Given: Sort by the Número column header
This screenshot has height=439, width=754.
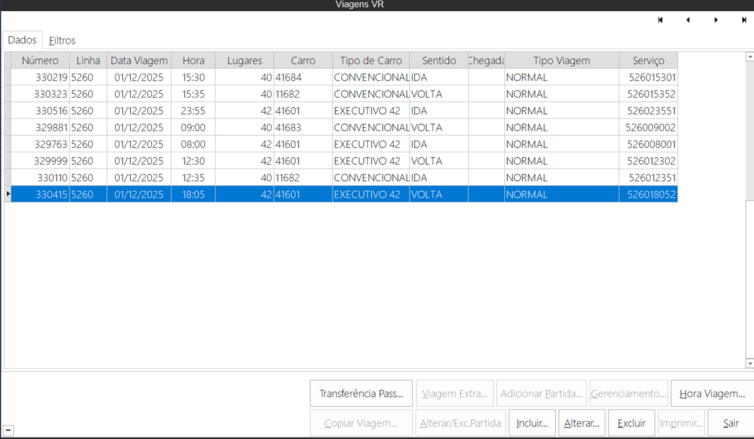Looking at the screenshot, I should 40,60.
